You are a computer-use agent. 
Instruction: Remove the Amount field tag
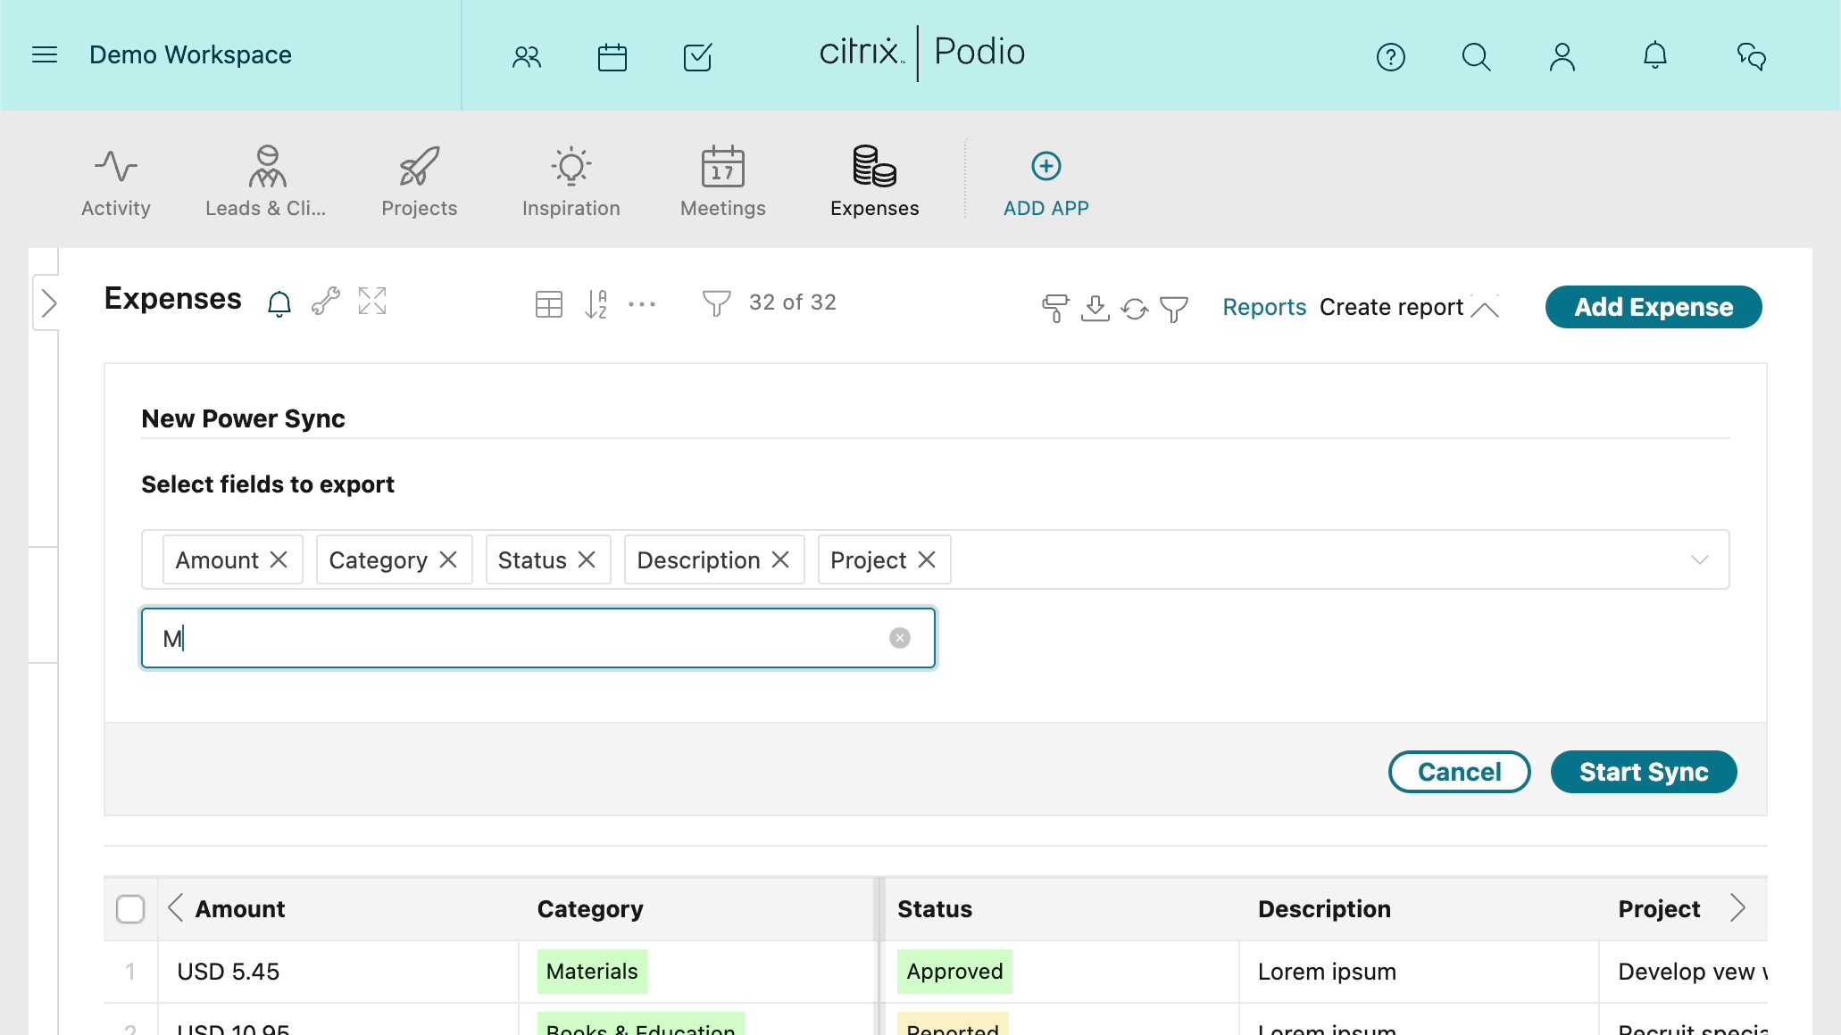point(279,559)
